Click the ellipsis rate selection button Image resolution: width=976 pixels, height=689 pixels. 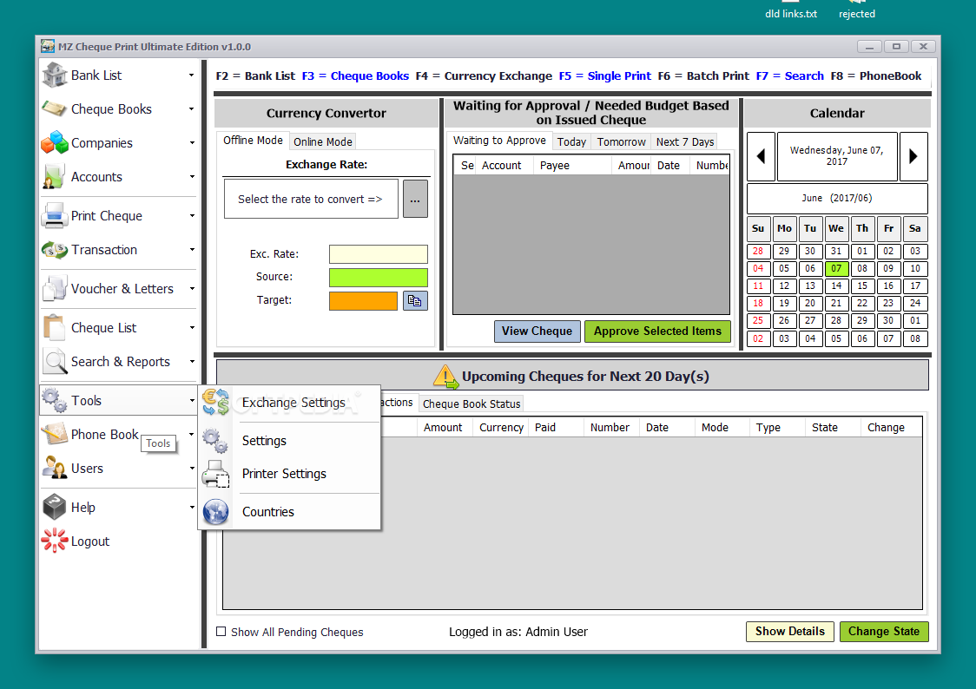[x=415, y=199]
